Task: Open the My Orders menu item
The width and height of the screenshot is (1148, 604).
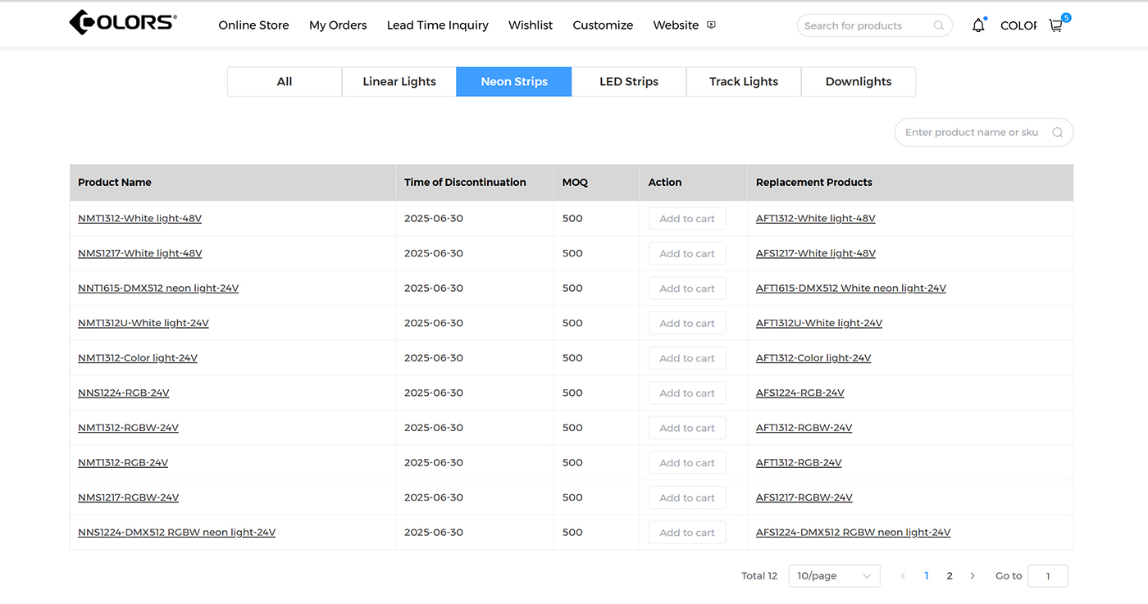Action: 338,25
